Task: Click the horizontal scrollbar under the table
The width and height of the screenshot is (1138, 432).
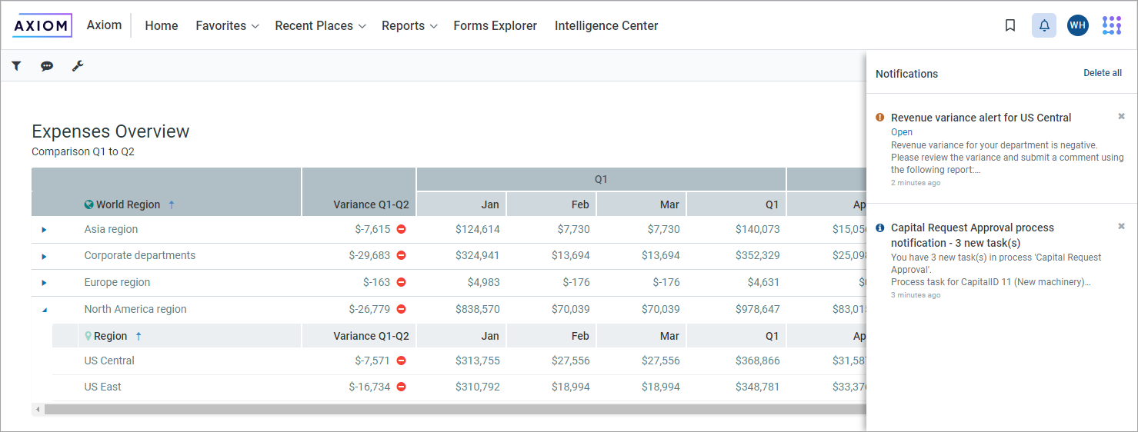Action: coord(454,410)
